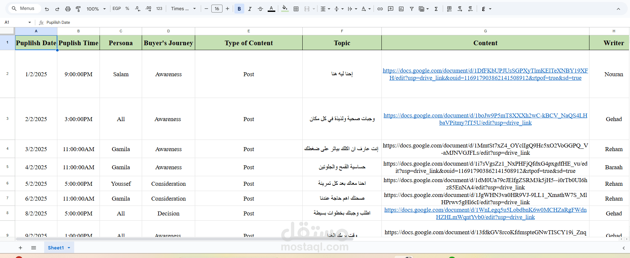The height and width of the screenshot is (258, 630).
Task: Set left-to-right paragraph direction
Action: (460, 9)
